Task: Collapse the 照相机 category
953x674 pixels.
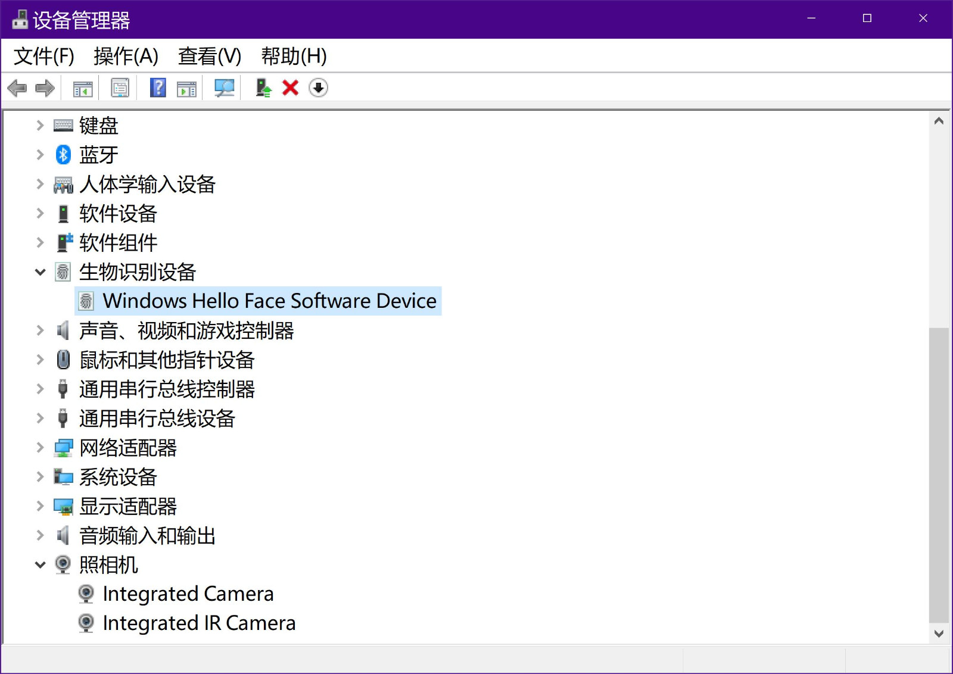Action: 40,564
